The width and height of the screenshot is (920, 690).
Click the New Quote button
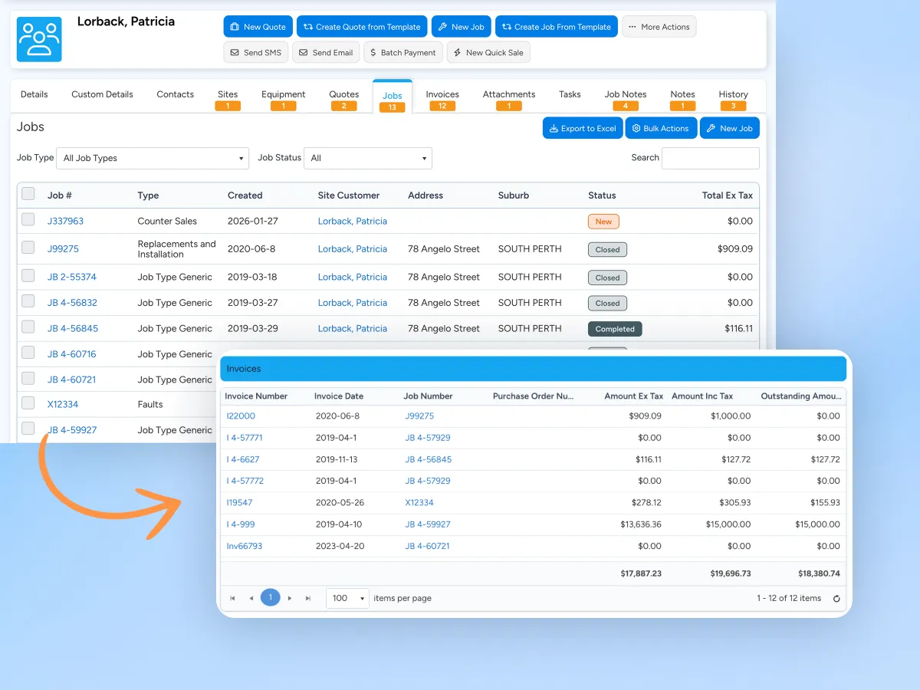tap(258, 27)
